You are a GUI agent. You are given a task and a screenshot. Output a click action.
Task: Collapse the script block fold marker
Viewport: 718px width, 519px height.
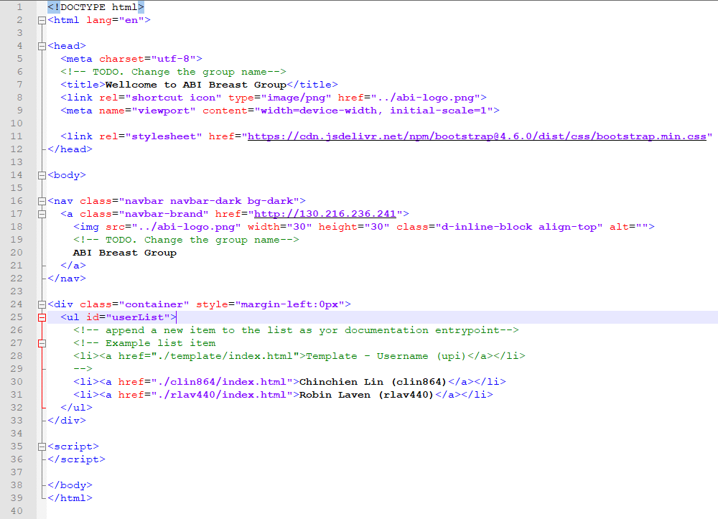[42, 446]
